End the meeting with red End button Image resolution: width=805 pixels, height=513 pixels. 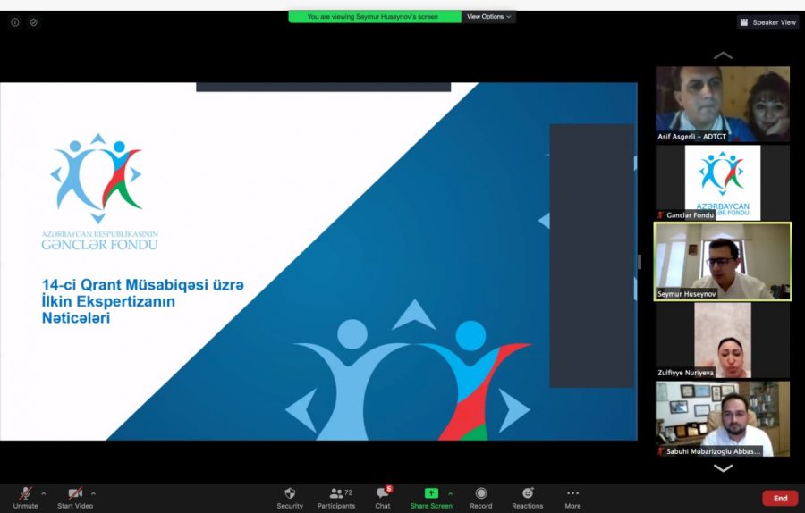[x=780, y=498]
